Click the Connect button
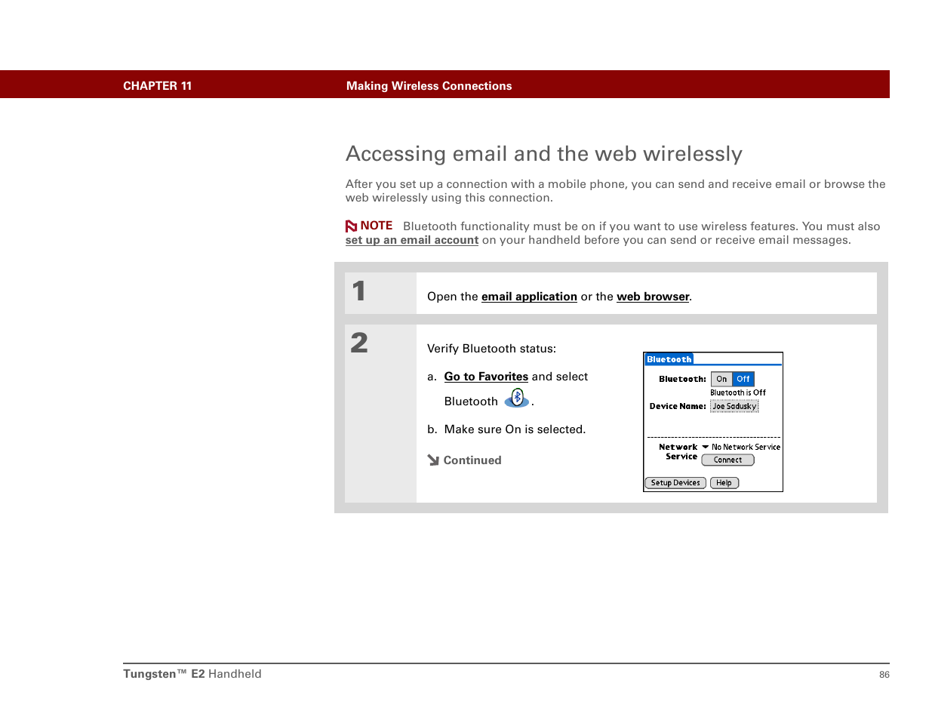932x720 pixels. tap(727, 460)
